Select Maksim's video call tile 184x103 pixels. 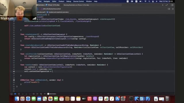click(x=18, y=10)
